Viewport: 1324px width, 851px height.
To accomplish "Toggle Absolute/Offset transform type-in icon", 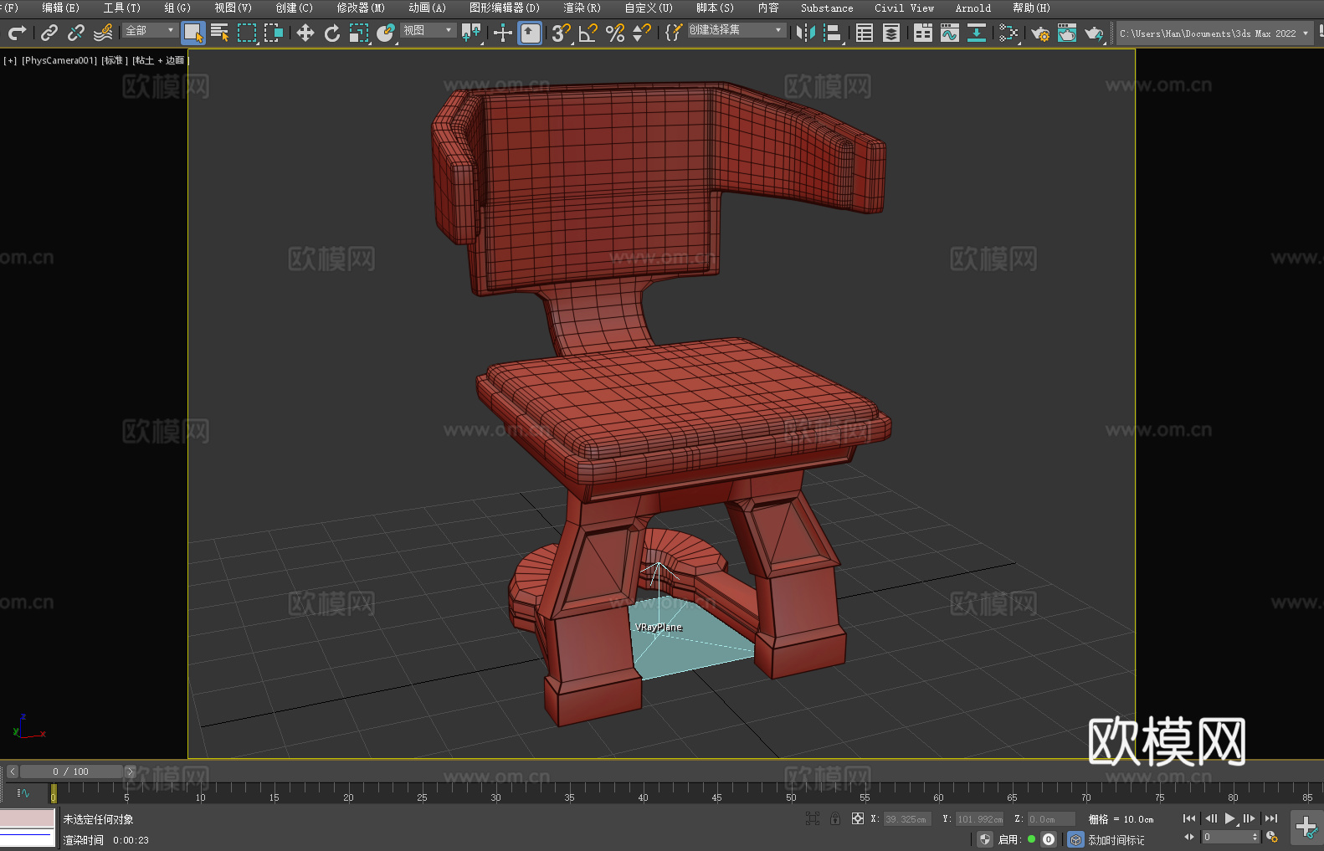I will [858, 818].
